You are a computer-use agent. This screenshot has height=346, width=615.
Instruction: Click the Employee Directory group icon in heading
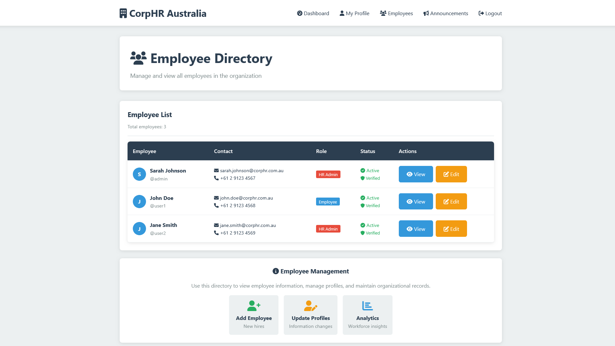pyautogui.click(x=138, y=58)
